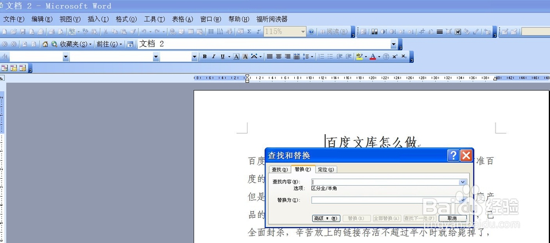Click the text wrapping picture toolbar icon
The image size is (550, 243).
(x=458, y=31)
